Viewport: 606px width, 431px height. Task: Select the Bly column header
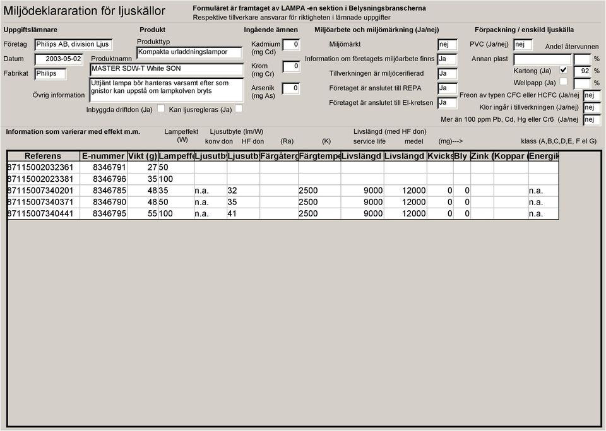click(461, 156)
